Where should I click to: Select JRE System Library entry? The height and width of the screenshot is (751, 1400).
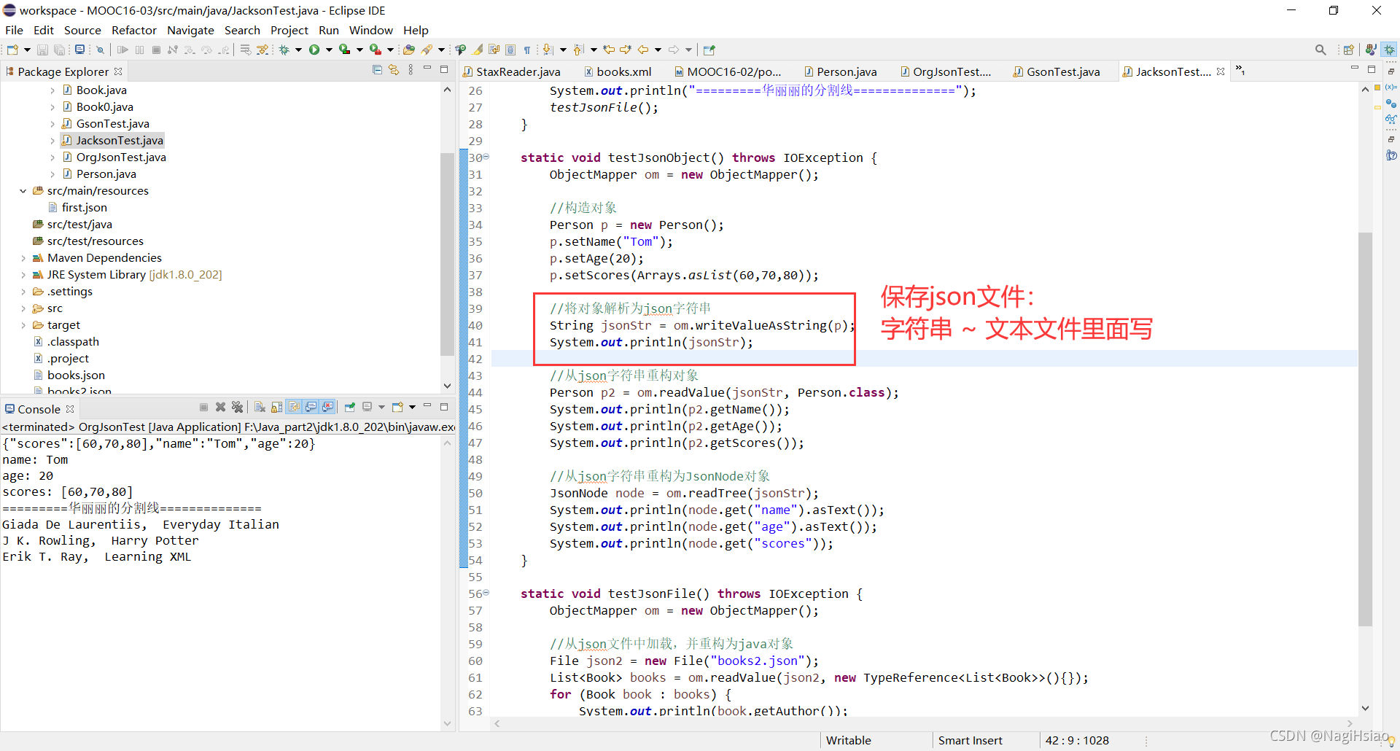(134, 275)
